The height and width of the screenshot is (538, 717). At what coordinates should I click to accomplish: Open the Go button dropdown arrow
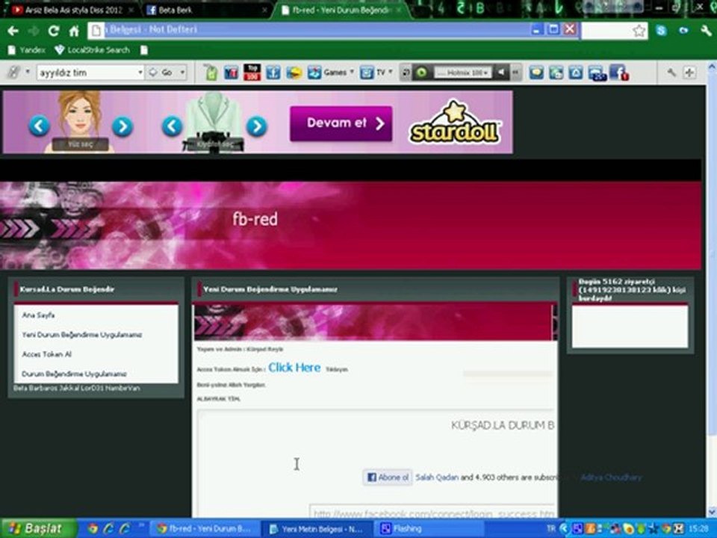tap(182, 72)
